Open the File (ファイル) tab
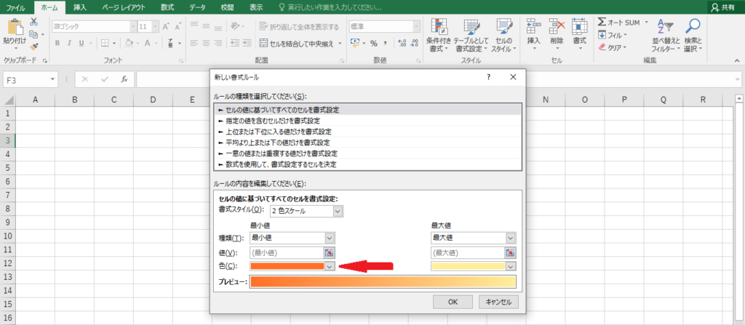 pyautogui.click(x=16, y=7)
